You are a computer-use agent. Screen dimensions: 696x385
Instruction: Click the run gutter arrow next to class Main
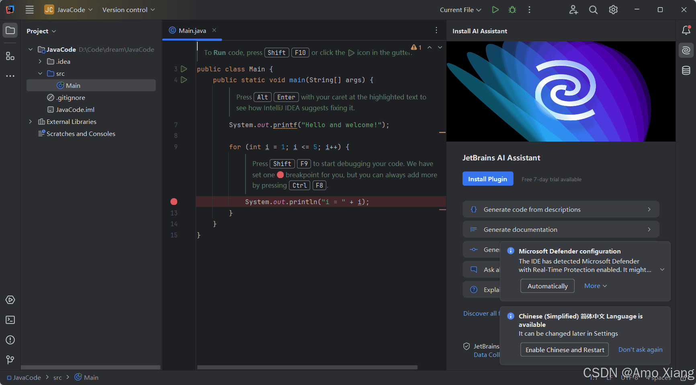[184, 69]
